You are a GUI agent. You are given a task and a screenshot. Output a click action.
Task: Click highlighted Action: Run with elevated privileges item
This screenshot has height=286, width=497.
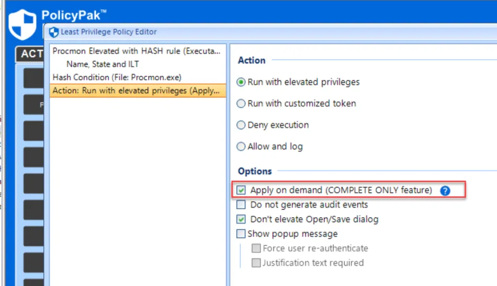[x=138, y=90]
